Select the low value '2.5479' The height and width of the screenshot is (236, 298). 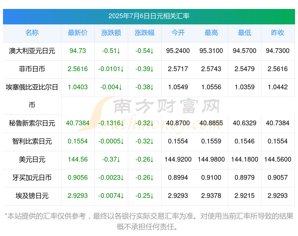click(245, 69)
